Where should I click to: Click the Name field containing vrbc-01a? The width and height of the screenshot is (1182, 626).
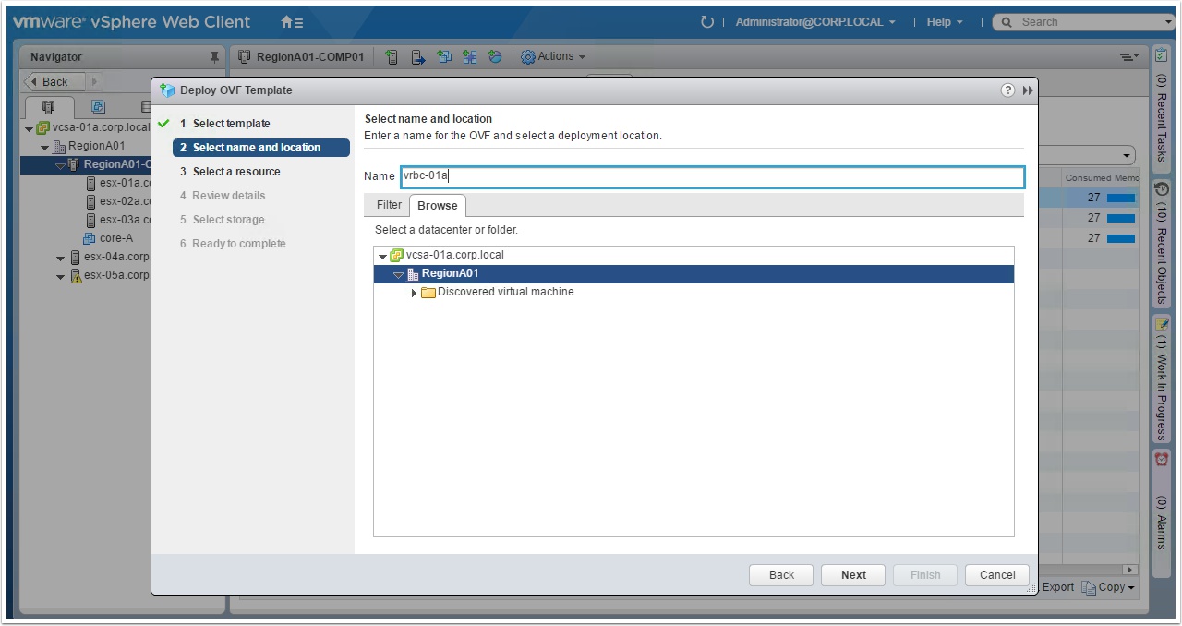click(713, 176)
